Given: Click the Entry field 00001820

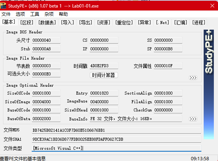Looking at the screenshot, I should click(x=104, y=93).
